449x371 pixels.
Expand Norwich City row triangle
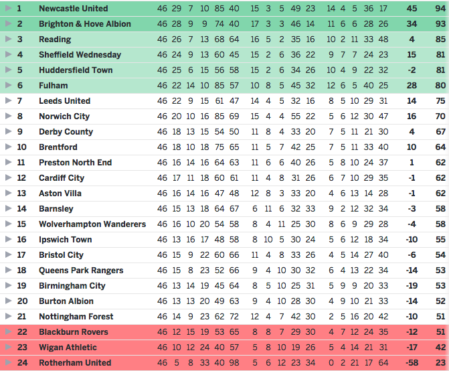[8, 116]
